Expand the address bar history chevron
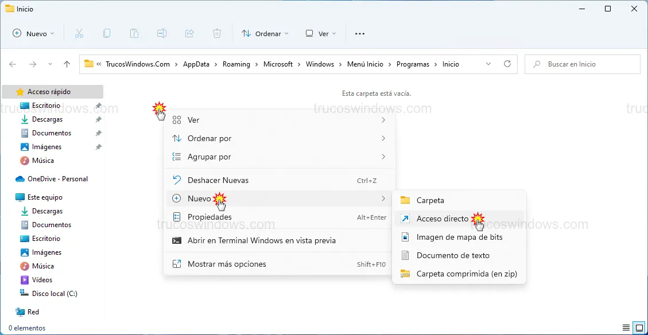 tap(488, 64)
